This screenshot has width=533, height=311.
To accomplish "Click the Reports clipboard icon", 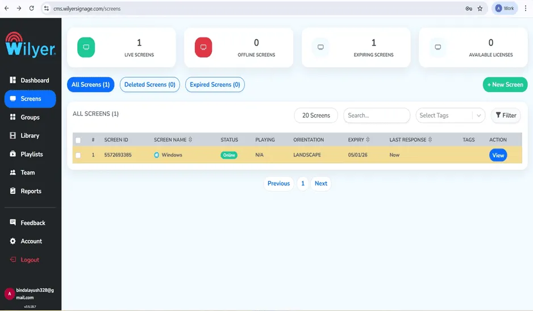I will 13,191.
